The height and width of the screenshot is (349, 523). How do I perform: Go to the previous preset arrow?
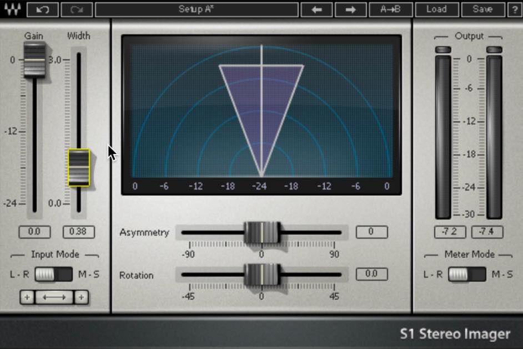tap(316, 9)
